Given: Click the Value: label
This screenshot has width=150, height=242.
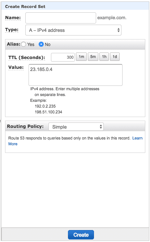Looking at the screenshot, I should (16, 67).
